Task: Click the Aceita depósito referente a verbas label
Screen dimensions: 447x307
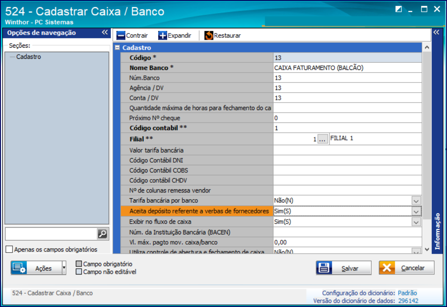Action: click(199, 211)
